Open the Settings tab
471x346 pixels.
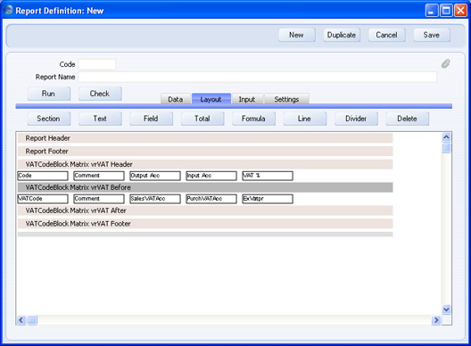(286, 99)
